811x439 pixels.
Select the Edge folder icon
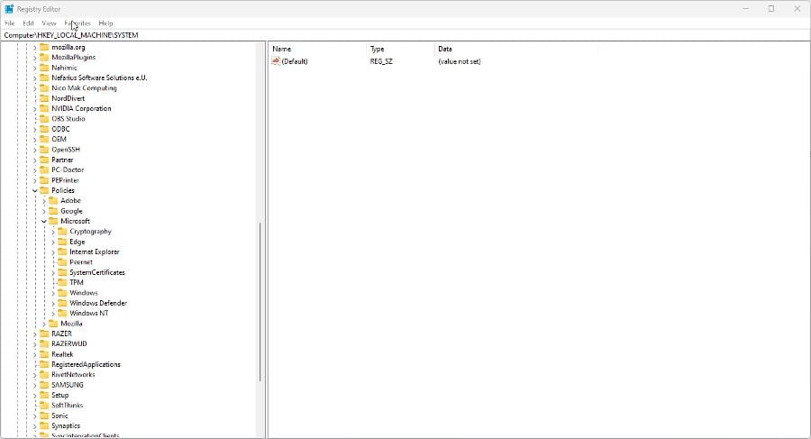pyautogui.click(x=62, y=242)
